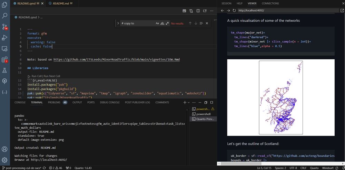Change end of line CRLF setting

(303, 168)
